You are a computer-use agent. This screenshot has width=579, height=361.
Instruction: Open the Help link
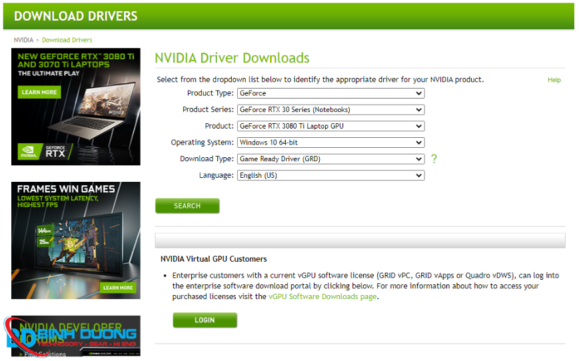[x=554, y=80]
